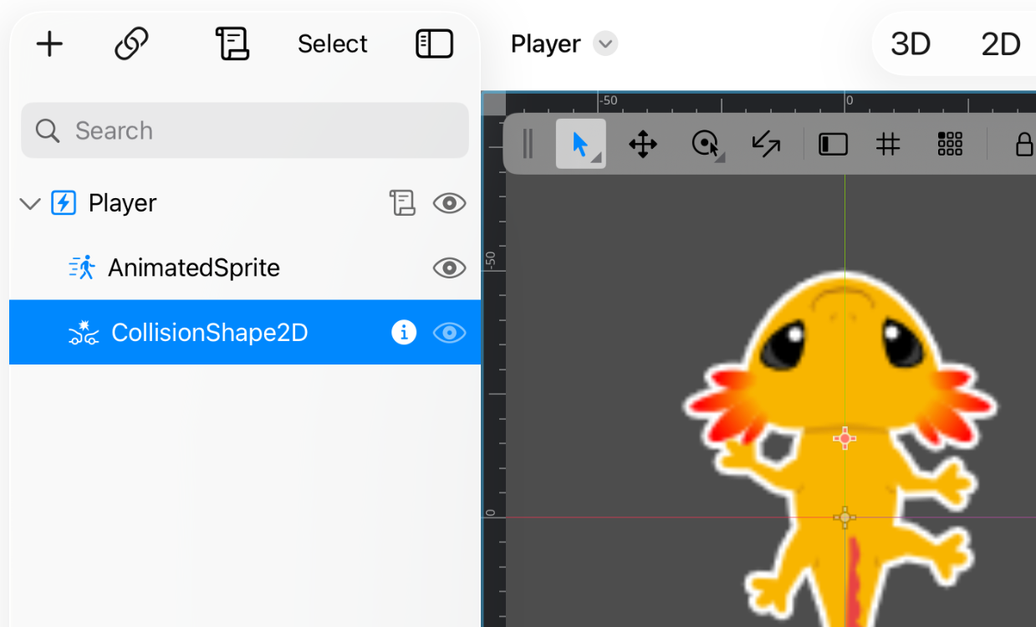Activate the Move tool
1036x627 pixels.
(643, 144)
